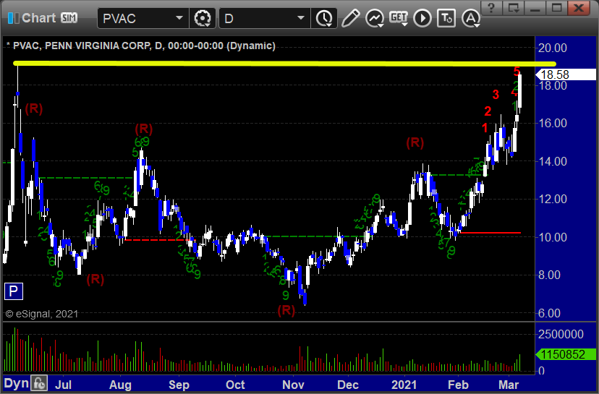This screenshot has height=394, width=599.
Task: Click the SIM badge beside Chart title
Action: point(69,18)
